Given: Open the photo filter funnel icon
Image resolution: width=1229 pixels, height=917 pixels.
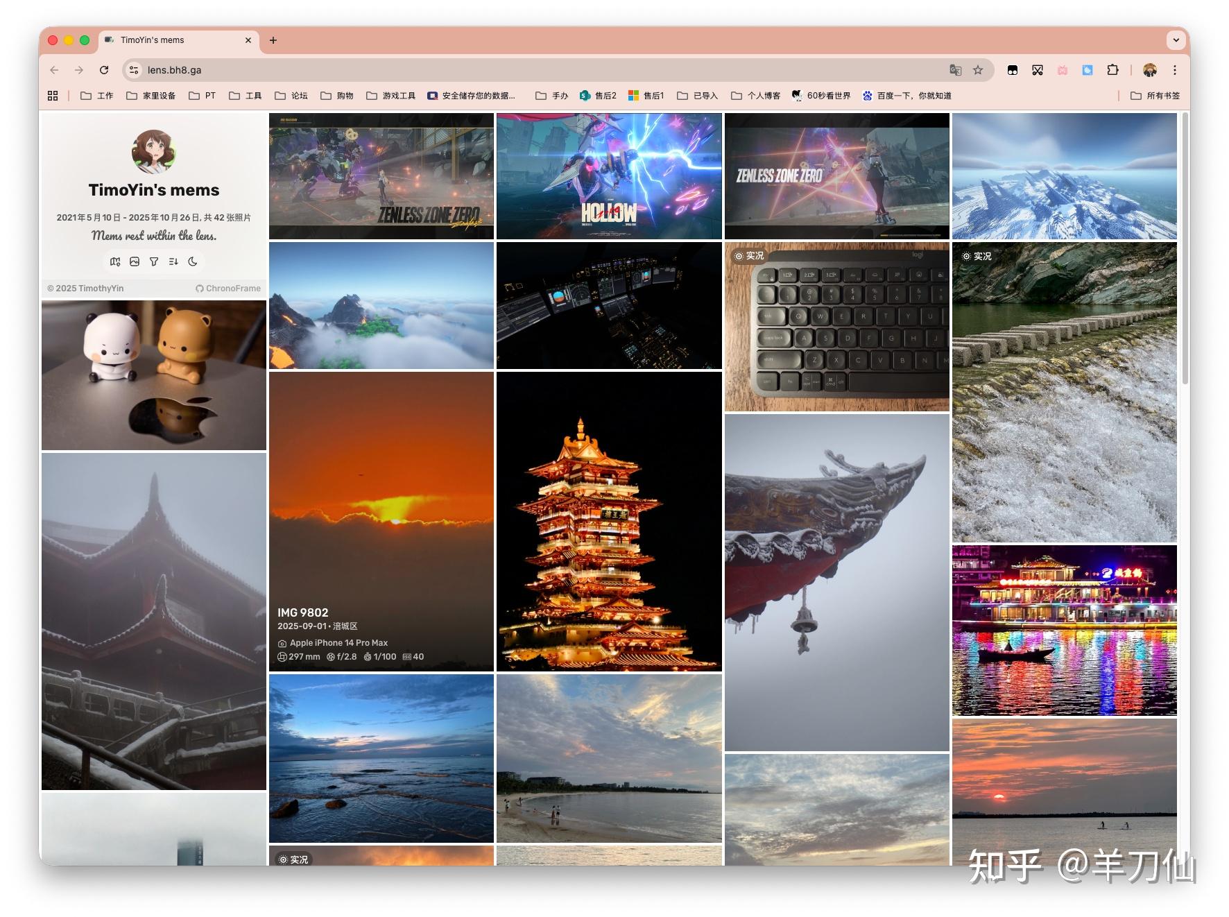Looking at the screenshot, I should (154, 262).
